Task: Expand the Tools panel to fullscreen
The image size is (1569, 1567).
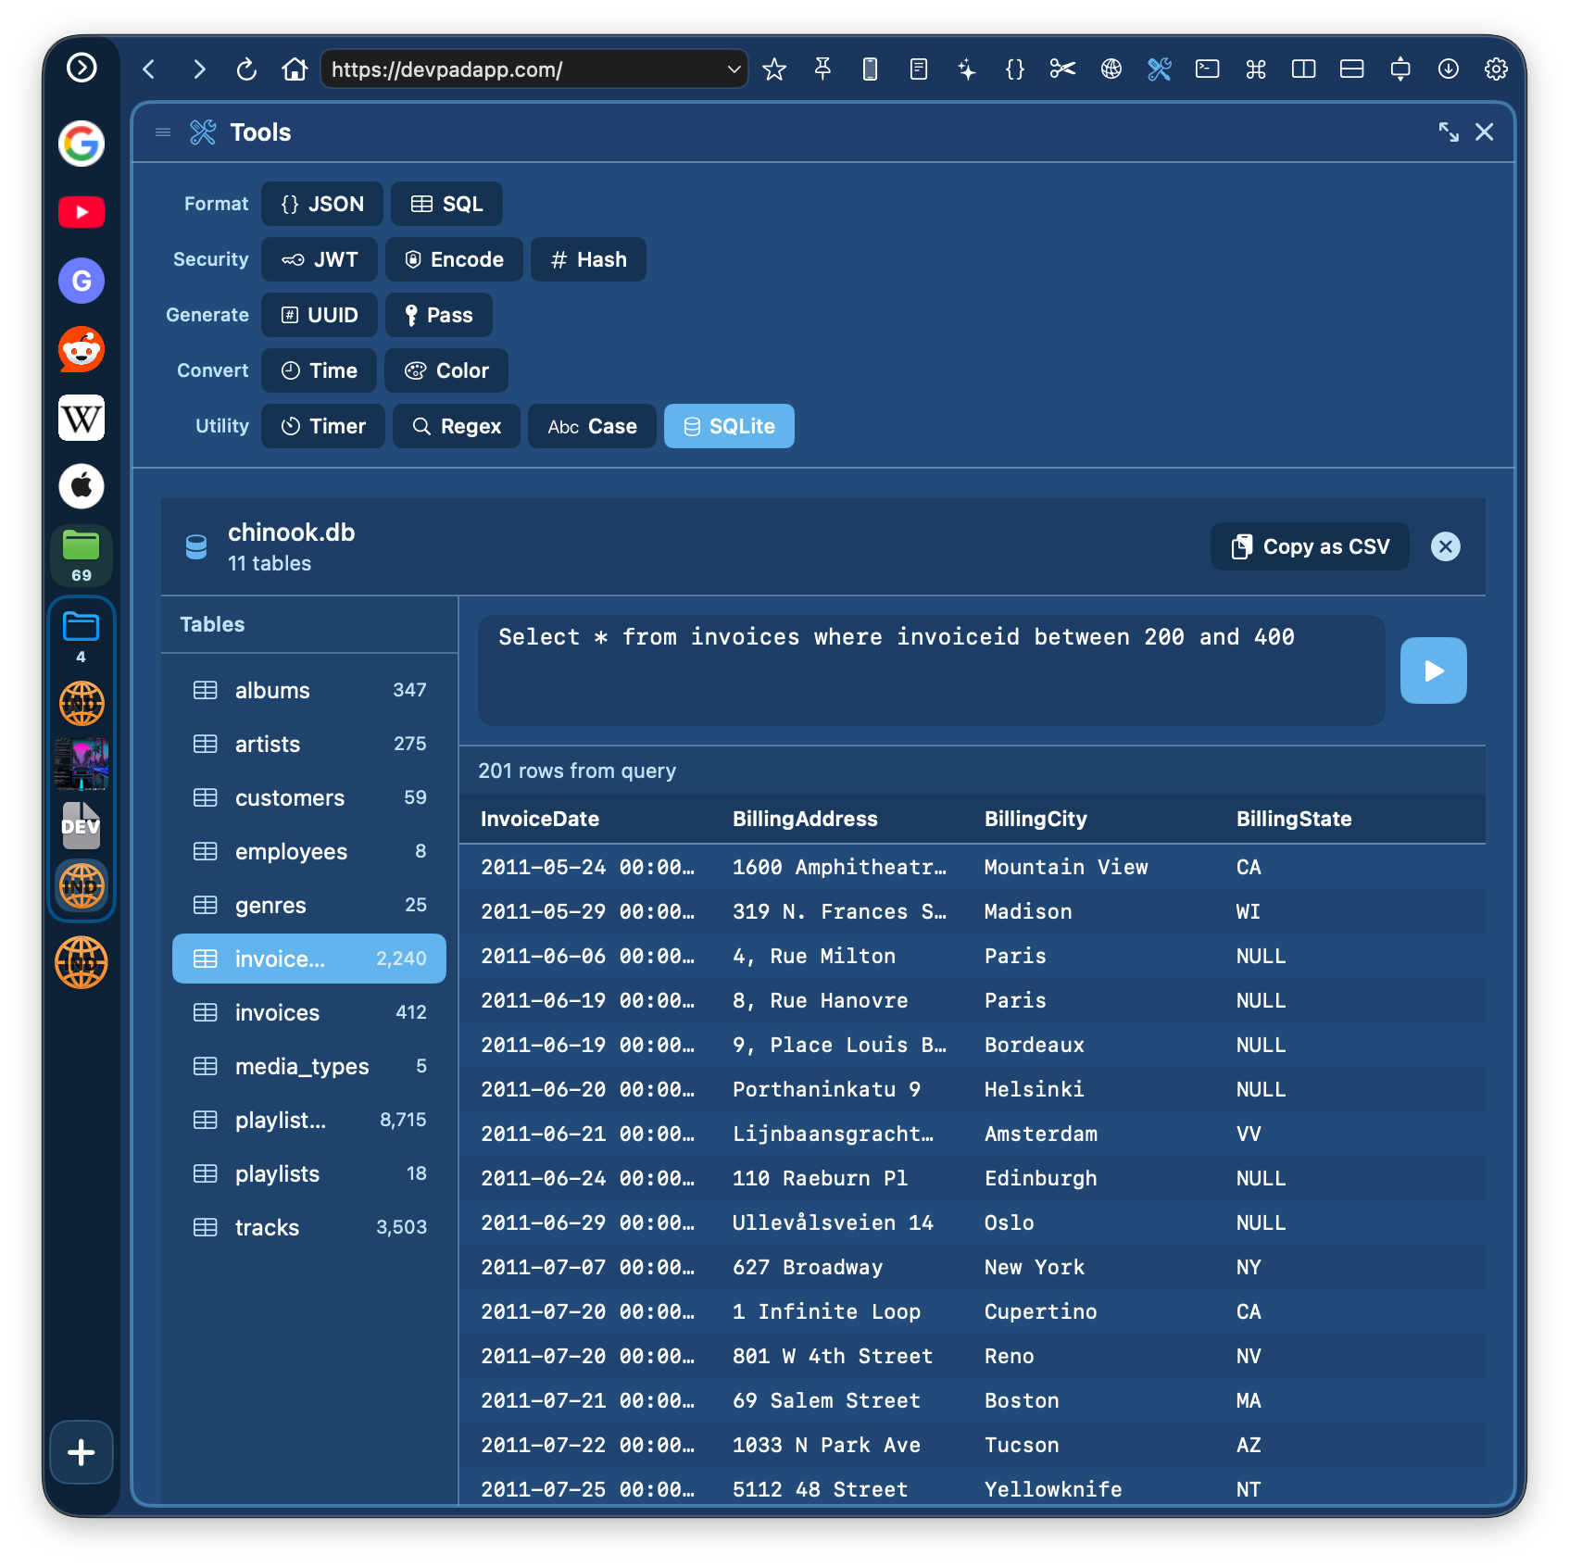Action: point(1449,132)
